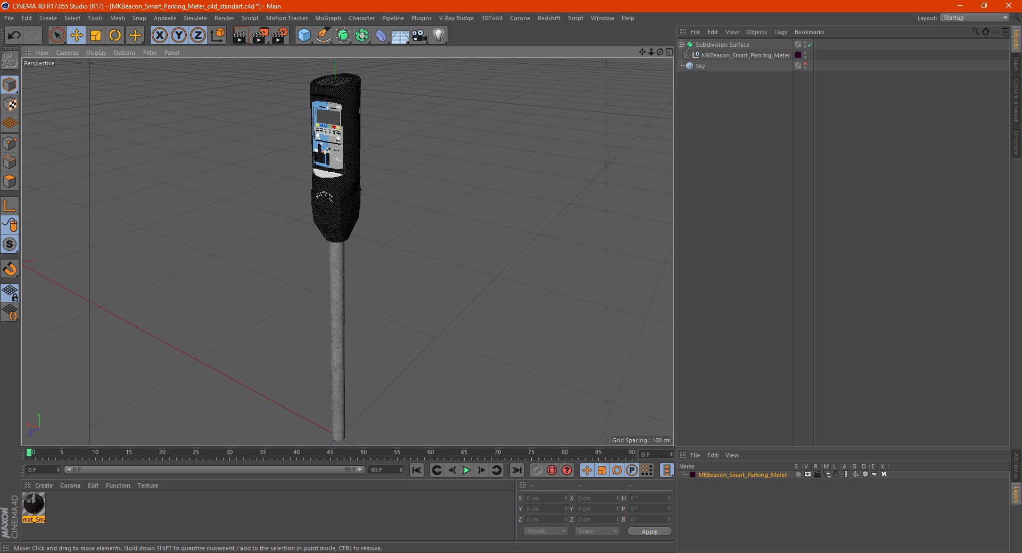The image size is (1022, 553).
Task: Switch to Texture mode
Action: [x=10, y=104]
